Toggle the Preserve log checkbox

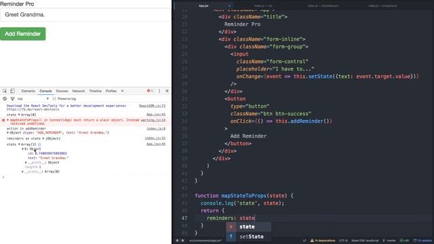[x=54, y=98]
